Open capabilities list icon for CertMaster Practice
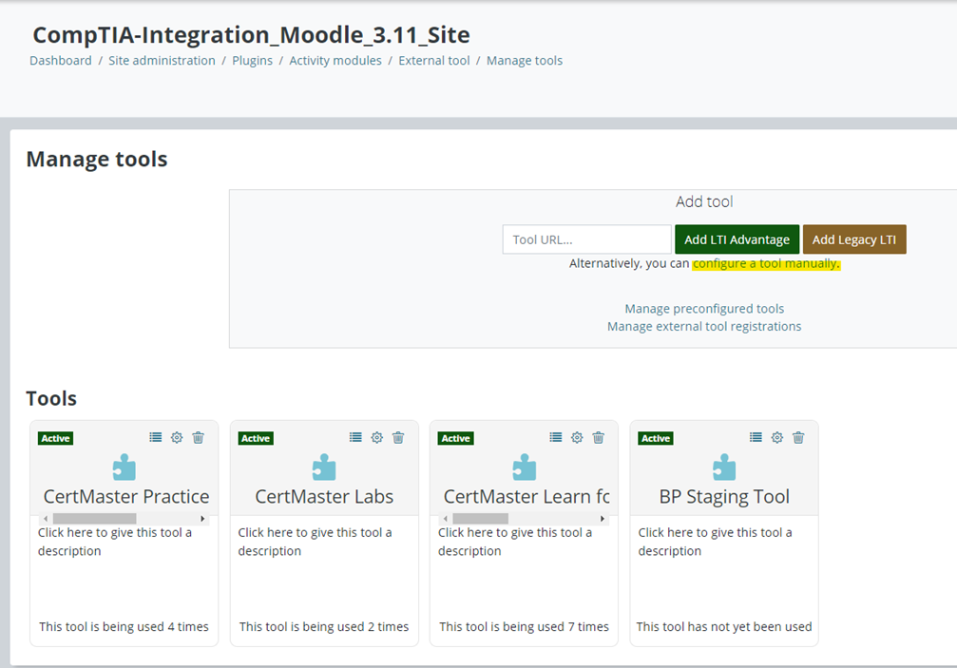 click(156, 437)
